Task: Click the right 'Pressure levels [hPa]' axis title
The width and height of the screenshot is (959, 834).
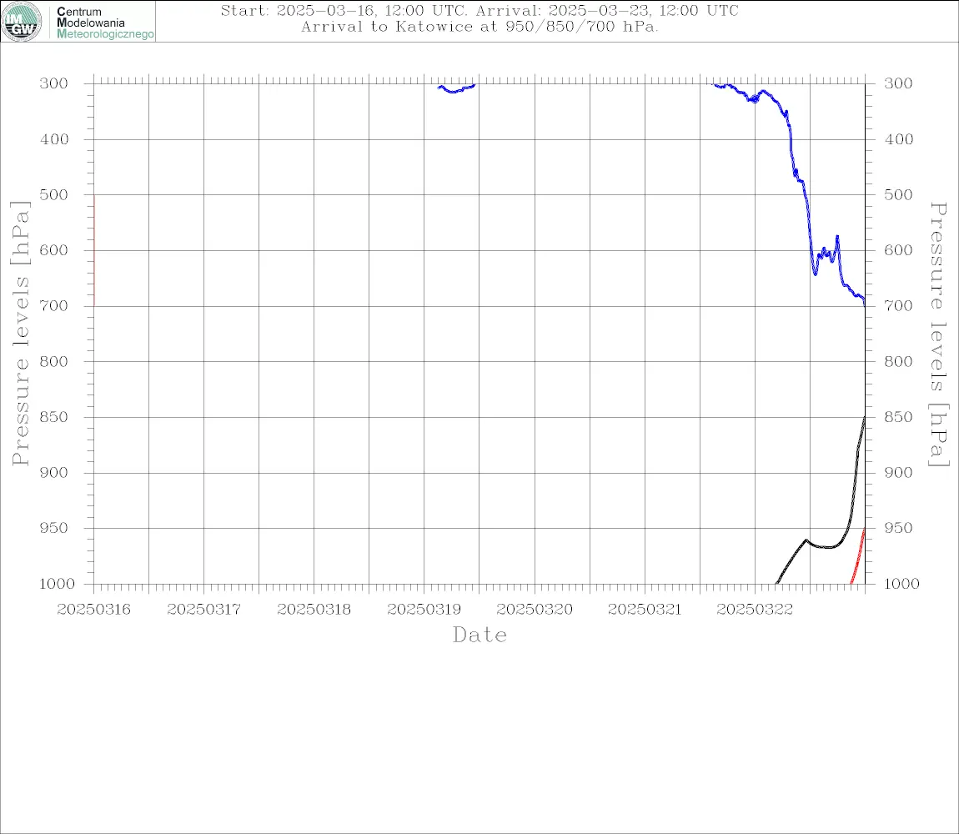Action: click(x=939, y=334)
